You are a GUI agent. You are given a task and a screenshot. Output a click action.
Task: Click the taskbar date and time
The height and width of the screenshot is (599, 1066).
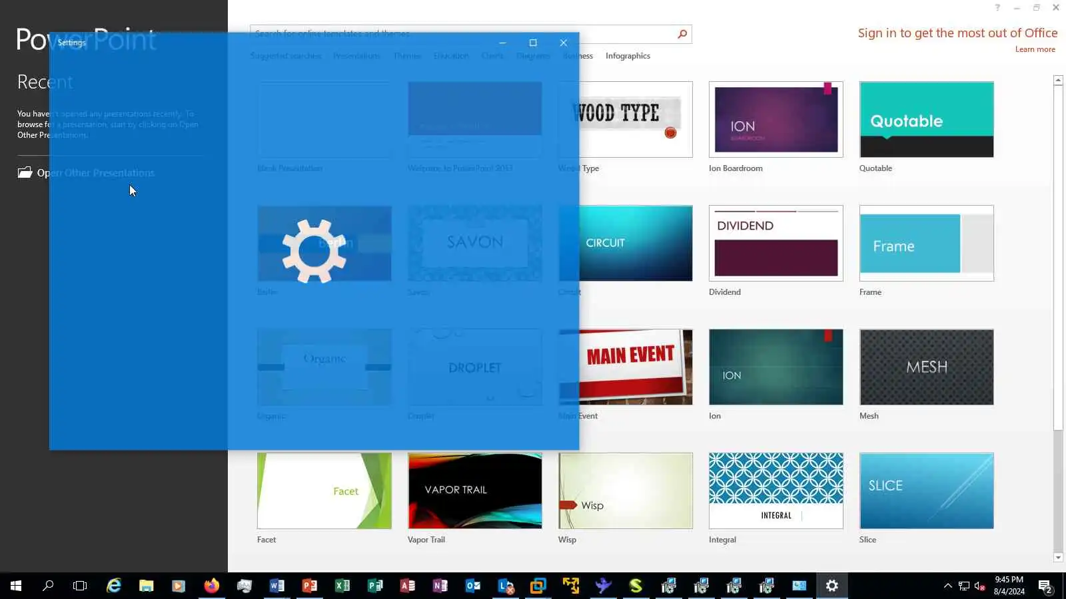[1009, 586]
